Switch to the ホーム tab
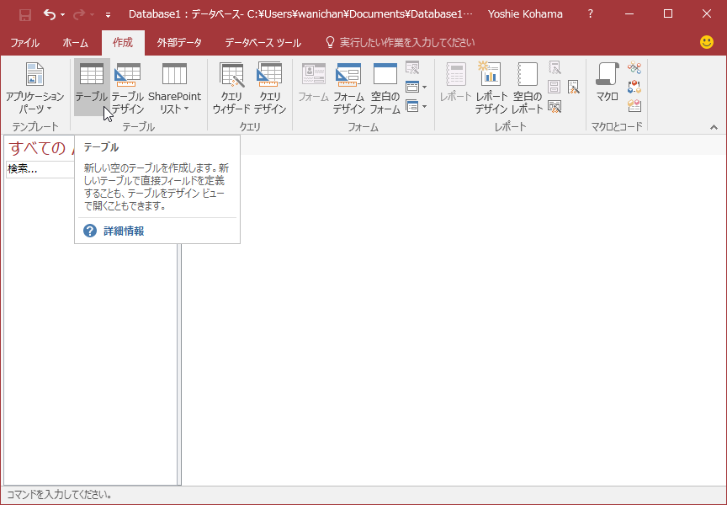 point(75,43)
